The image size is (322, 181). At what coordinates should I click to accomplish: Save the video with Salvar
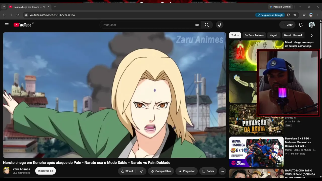(208, 171)
